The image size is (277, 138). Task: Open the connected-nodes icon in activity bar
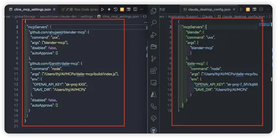point(154,106)
